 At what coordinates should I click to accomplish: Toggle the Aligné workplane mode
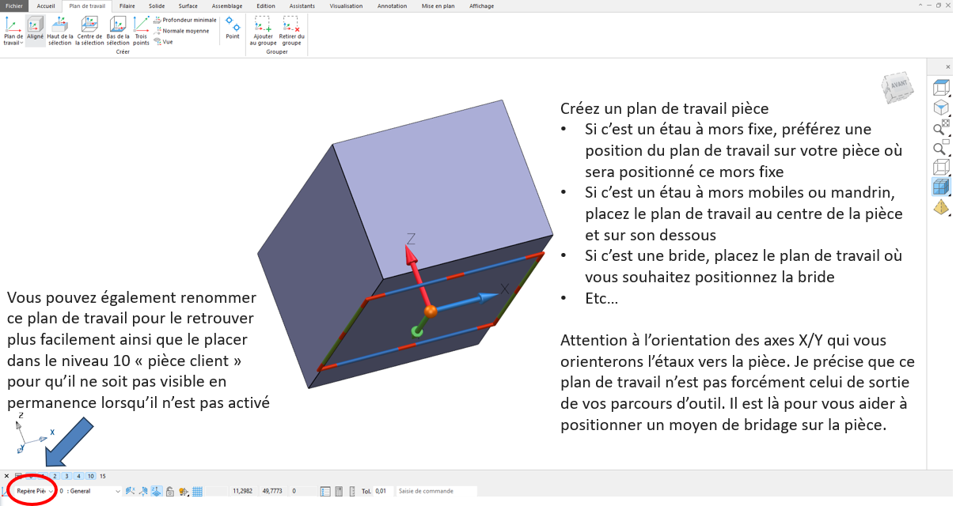coord(36,31)
